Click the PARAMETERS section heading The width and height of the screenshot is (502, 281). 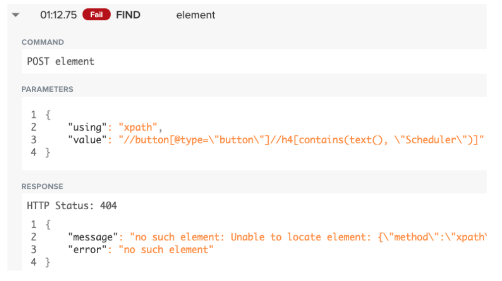click(x=48, y=89)
